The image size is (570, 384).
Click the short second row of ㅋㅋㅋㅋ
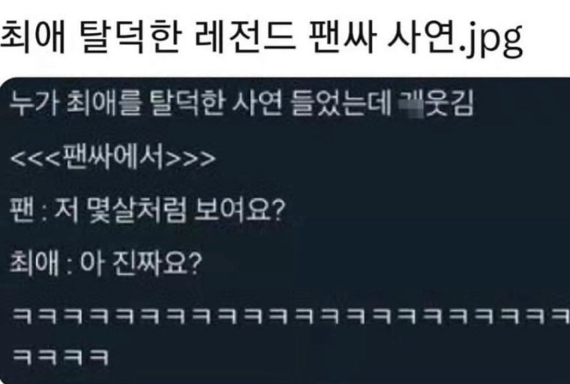(60, 357)
